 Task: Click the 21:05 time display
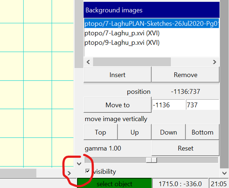pyautogui.click(x=218, y=184)
